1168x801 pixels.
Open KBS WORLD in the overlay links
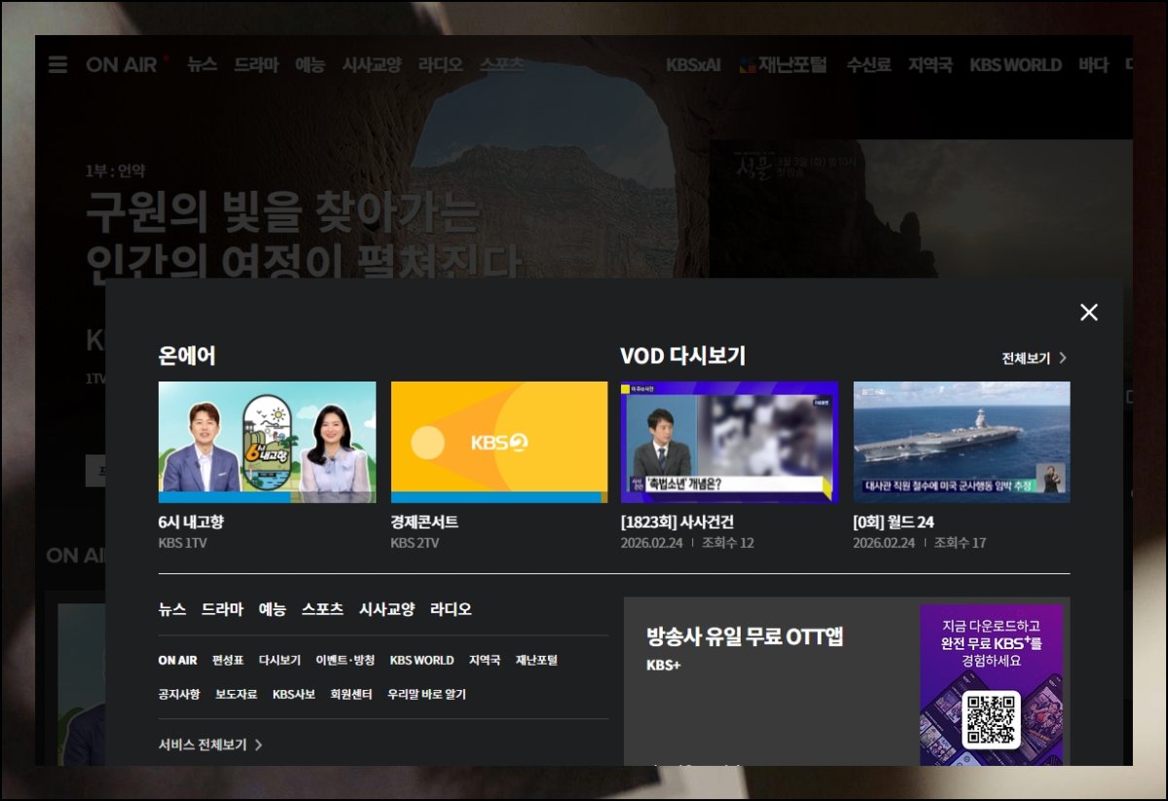(x=421, y=660)
